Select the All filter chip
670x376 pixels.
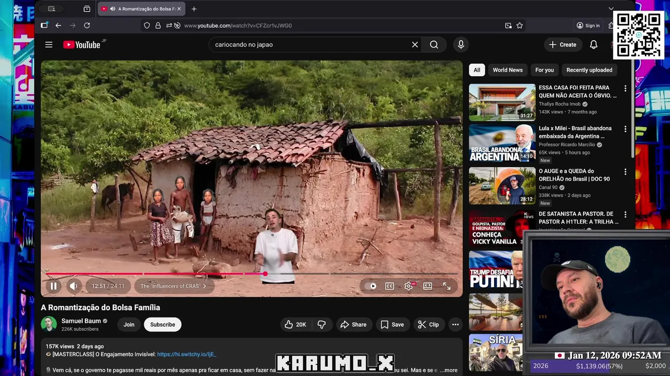pyautogui.click(x=477, y=70)
